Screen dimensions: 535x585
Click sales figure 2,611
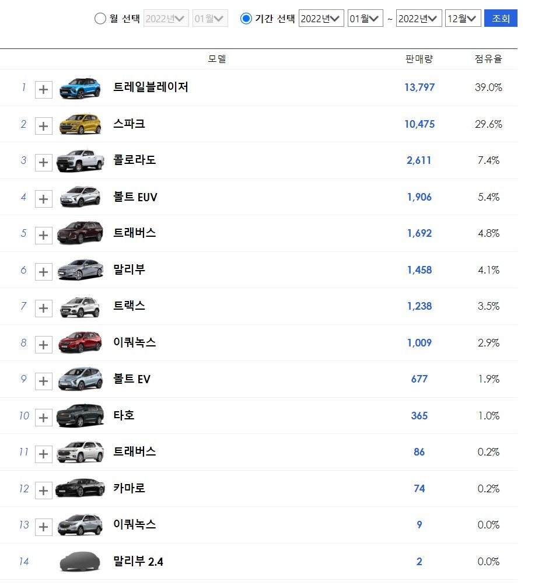pos(419,160)
